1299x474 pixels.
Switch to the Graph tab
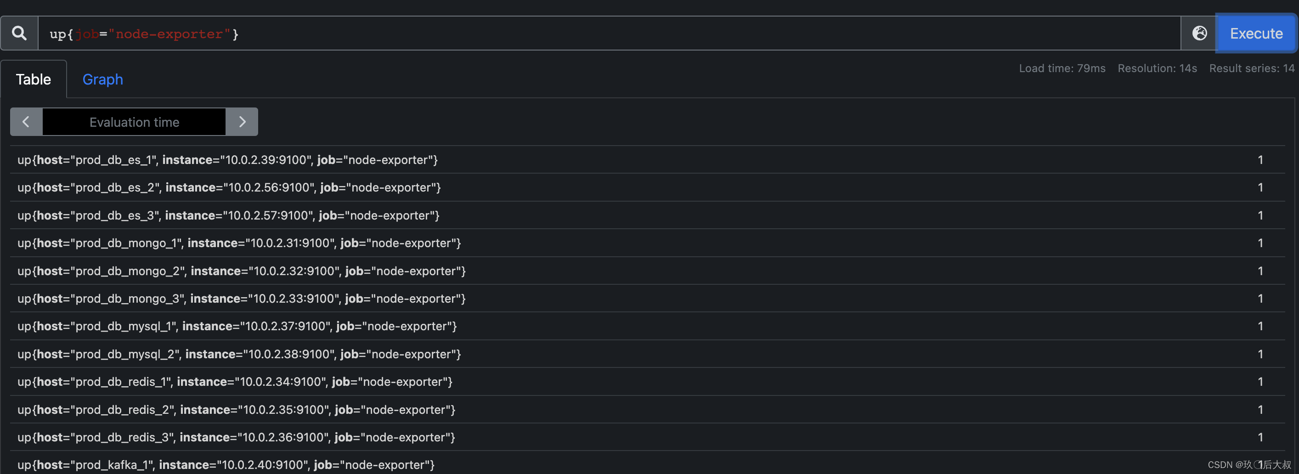click(102, 79)
